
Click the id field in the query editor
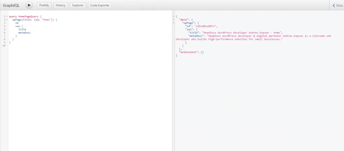[x=17, y=23]
